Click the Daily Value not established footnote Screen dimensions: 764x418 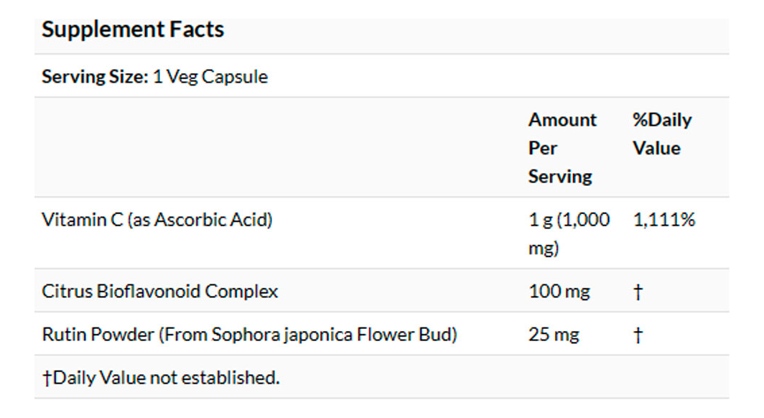[x=166, y=378]
